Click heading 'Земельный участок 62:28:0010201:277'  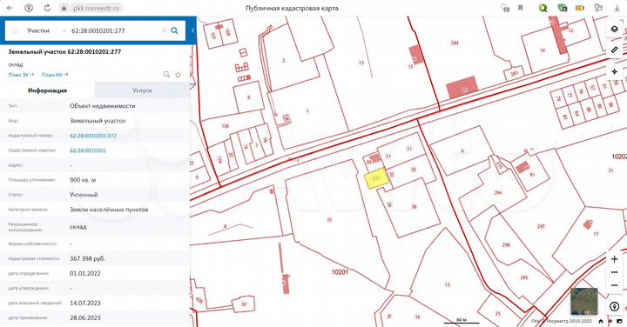coord(64,51)
